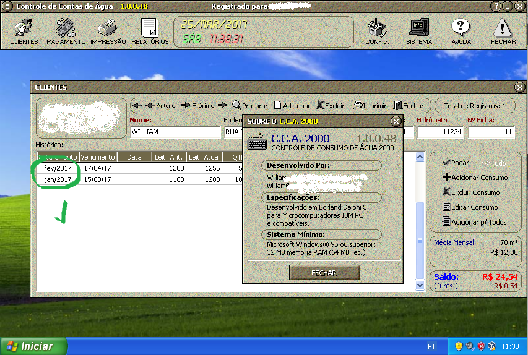Go to Próximo record

(x=197, y=105)
